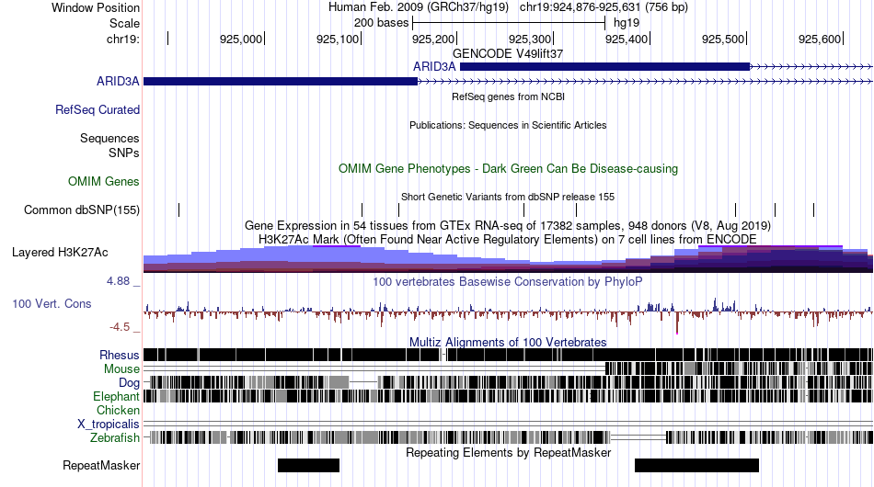Click the 100 vertebrates Basewise Conservation title
The width and height of the screenshot is (874, 487).
[x=508, y=281]
